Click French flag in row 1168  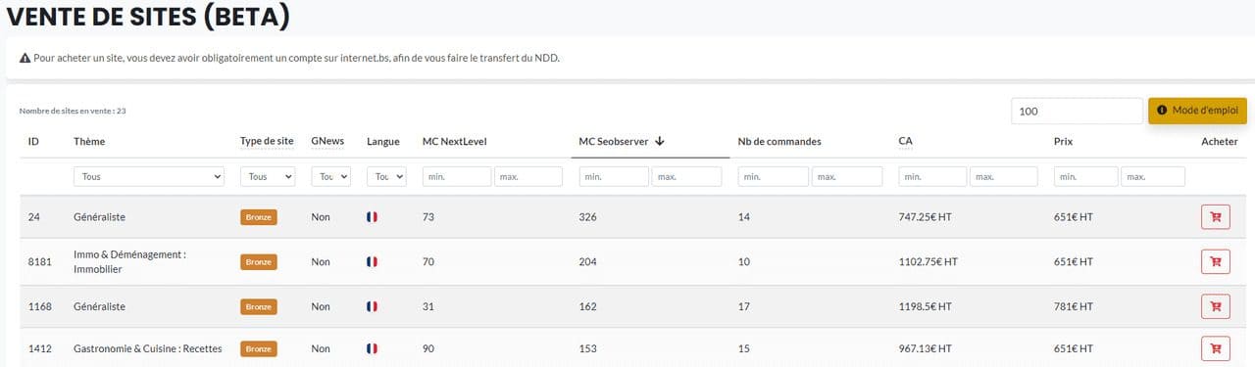tap(372, 306)
